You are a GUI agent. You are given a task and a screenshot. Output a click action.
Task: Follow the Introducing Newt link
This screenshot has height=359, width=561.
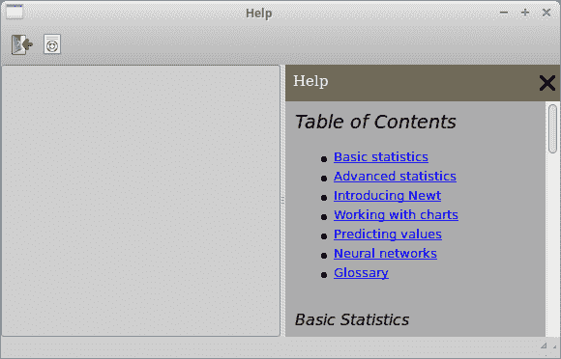(x=387, y=196)
